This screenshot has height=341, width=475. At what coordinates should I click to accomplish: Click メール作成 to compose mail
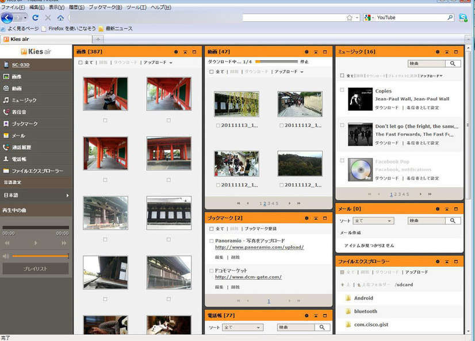coord(350,232)
